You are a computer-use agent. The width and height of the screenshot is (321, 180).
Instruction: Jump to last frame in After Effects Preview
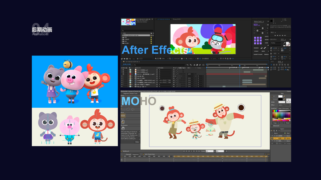click(285, 35)
